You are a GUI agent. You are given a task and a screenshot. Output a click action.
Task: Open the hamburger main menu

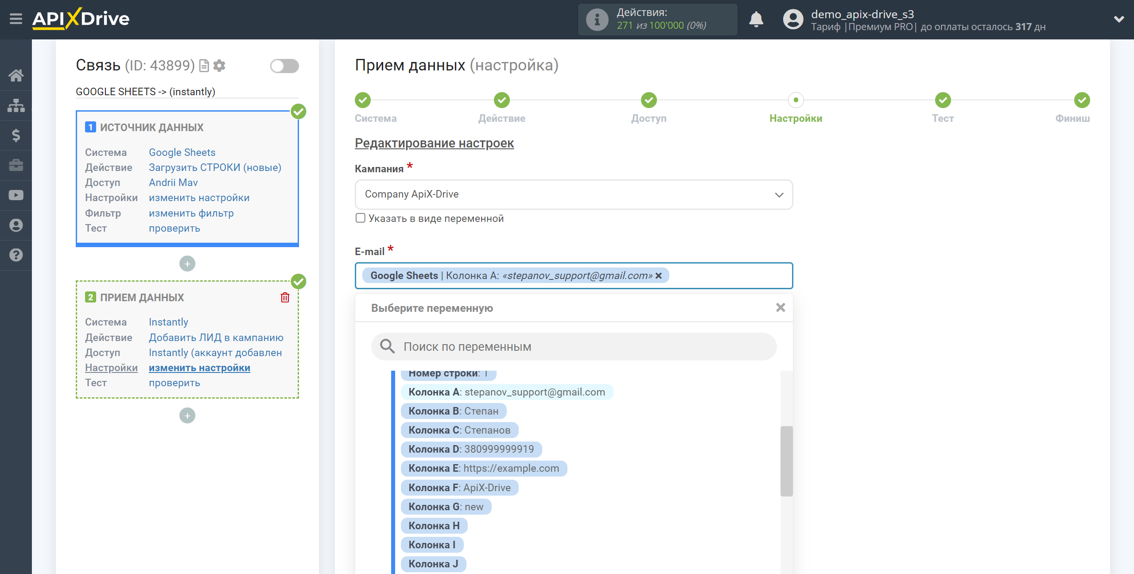click(16, 19)
